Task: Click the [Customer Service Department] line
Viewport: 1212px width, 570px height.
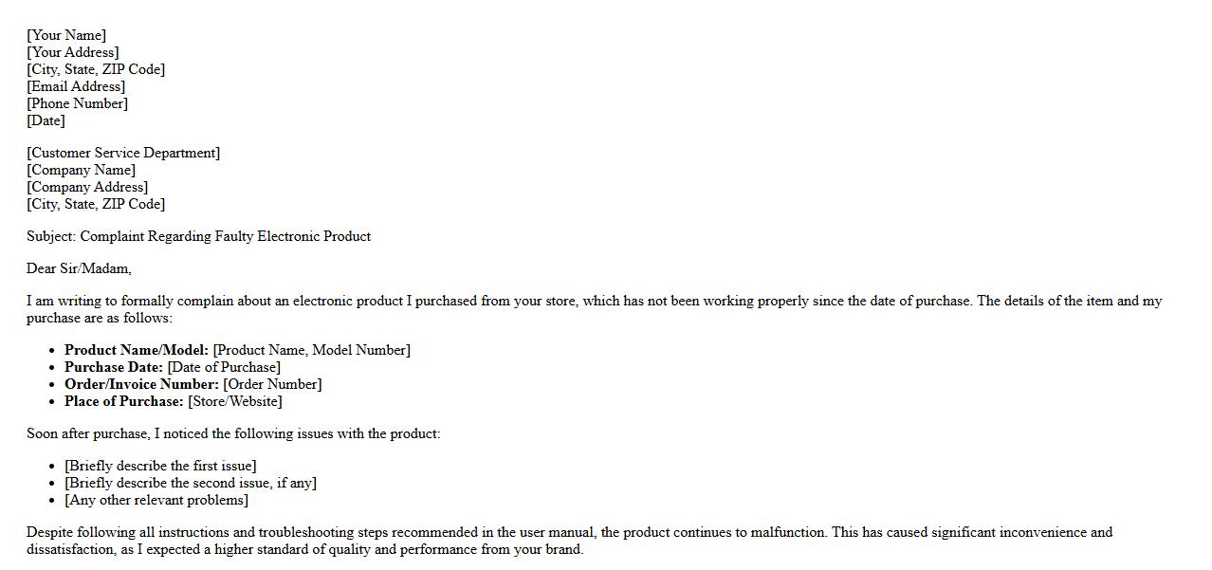Action: (123, 153)
